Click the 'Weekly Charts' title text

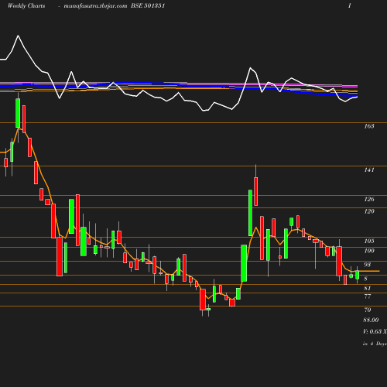point(26,5)
